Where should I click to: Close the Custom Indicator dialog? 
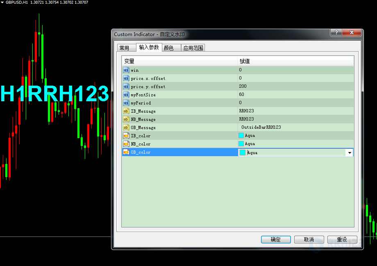tap(352, 33)
